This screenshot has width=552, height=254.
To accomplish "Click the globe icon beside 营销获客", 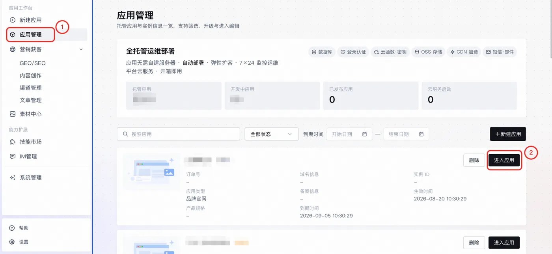I will click(13, 49).
